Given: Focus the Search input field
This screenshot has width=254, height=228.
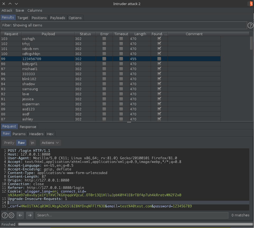Looking at the screenshot, I should (x=132, y=215).
